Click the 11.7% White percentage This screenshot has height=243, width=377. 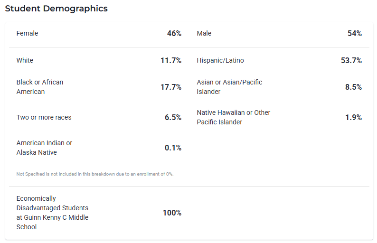[171, 60]
